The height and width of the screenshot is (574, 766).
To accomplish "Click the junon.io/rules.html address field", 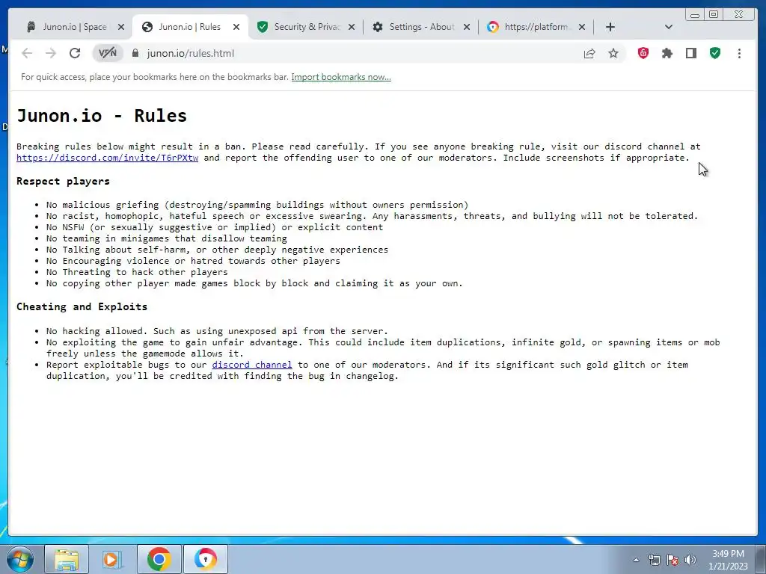I will (x=359, y=53).
